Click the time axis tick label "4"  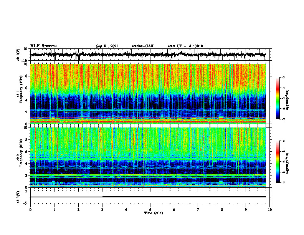pos(126,210)
